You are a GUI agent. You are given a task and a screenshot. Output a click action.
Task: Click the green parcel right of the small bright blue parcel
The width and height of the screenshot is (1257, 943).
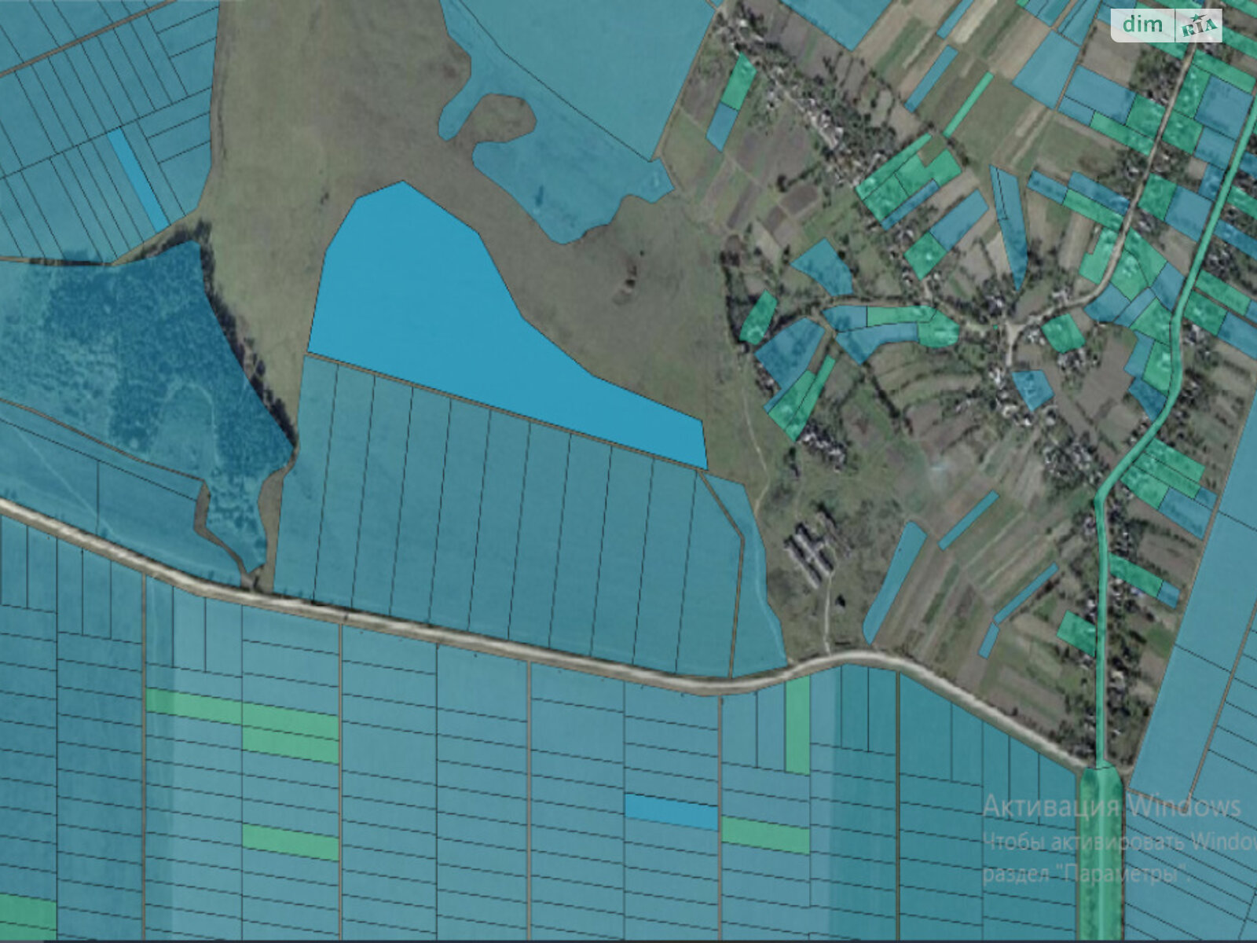[765, 835]
